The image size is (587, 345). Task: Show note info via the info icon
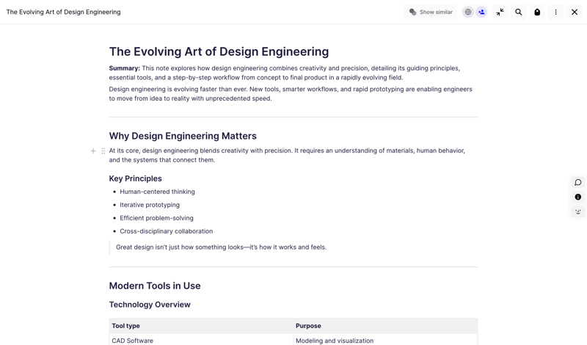coord(578,197)
